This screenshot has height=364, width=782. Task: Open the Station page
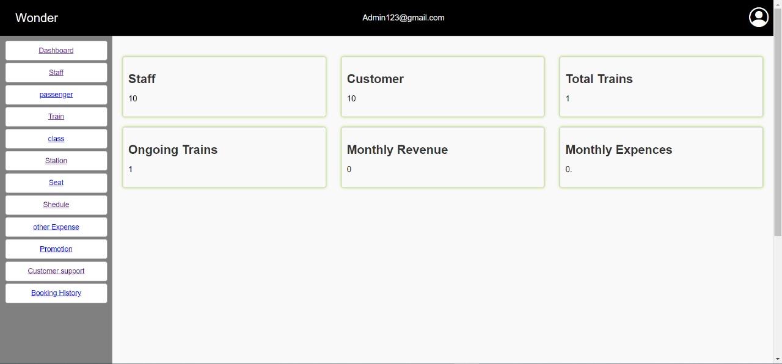pos(56,161)
